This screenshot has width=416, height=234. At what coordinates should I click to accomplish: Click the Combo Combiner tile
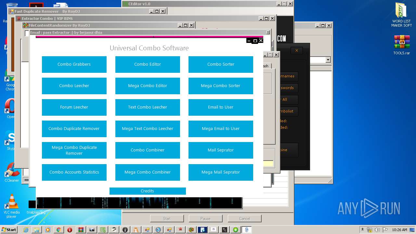tap(148, 150)
